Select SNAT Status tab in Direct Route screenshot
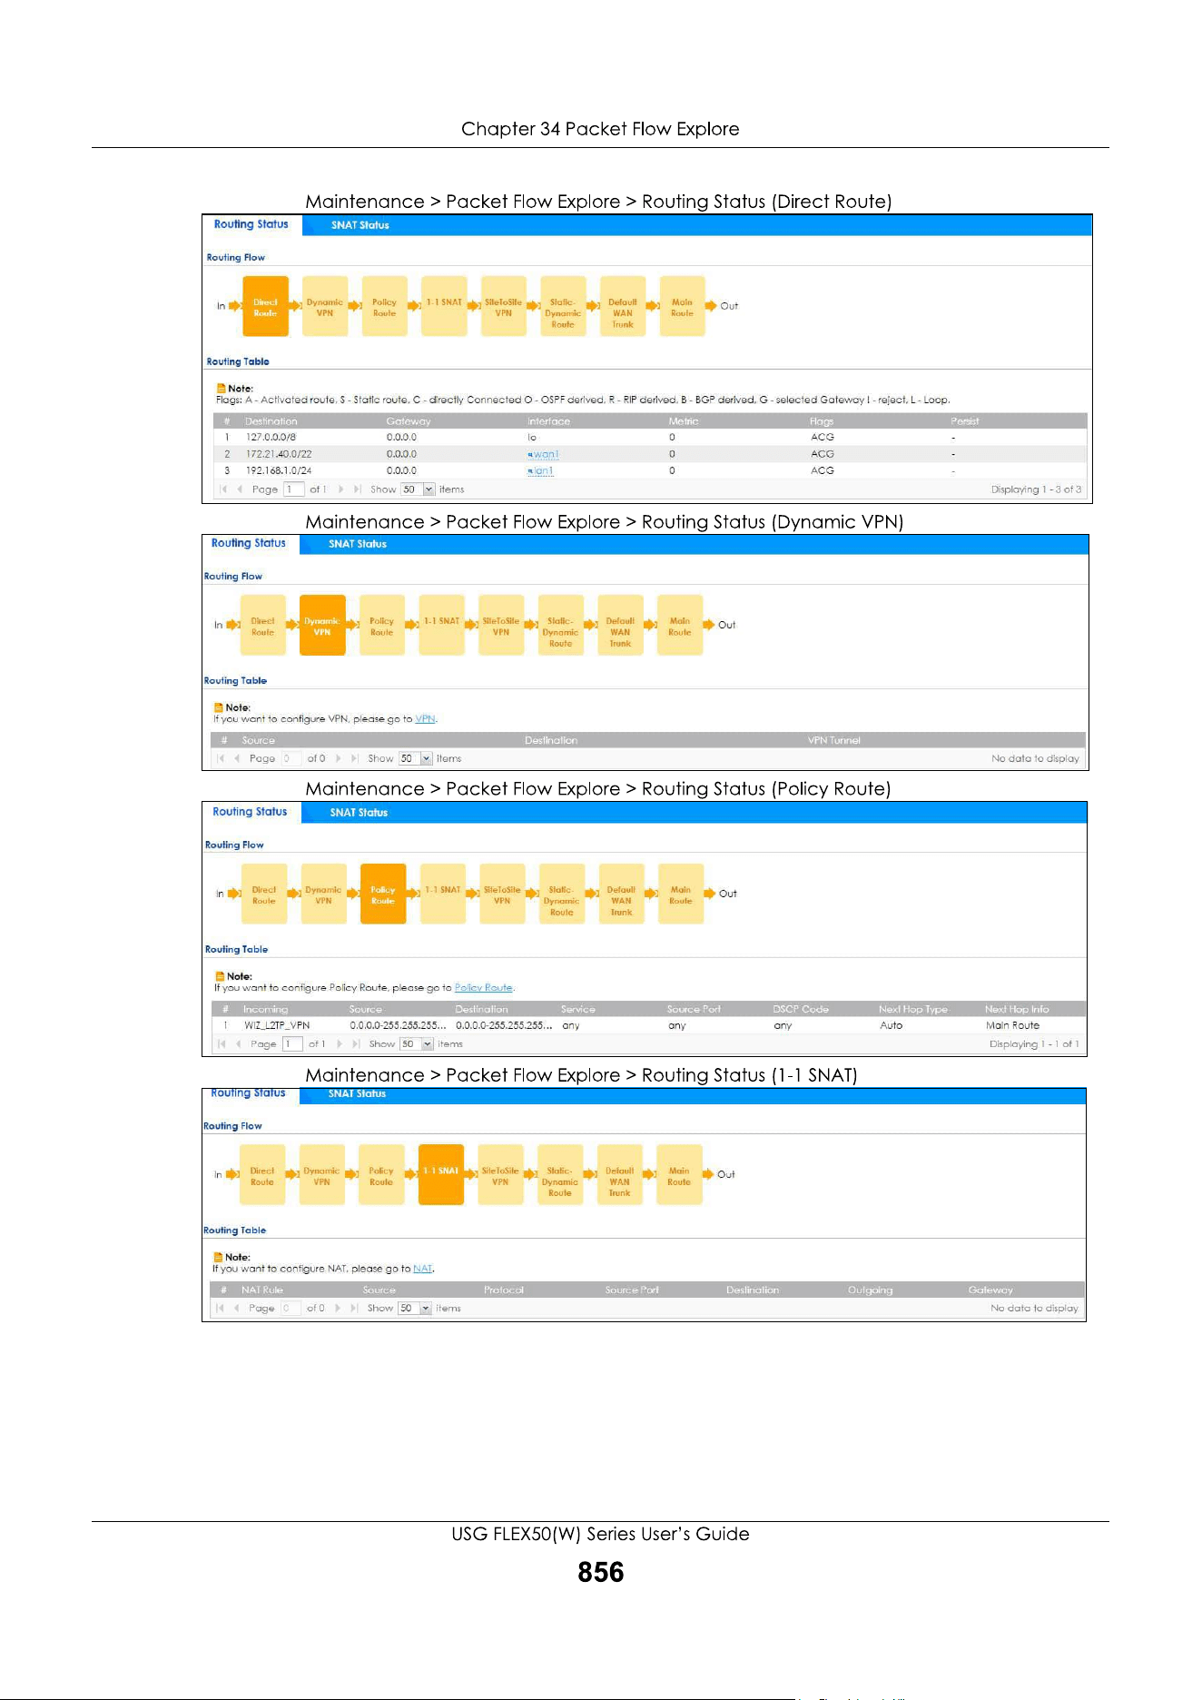Image resolution: width=1202 pixels, height=1700 pixels. click(360, 225)
